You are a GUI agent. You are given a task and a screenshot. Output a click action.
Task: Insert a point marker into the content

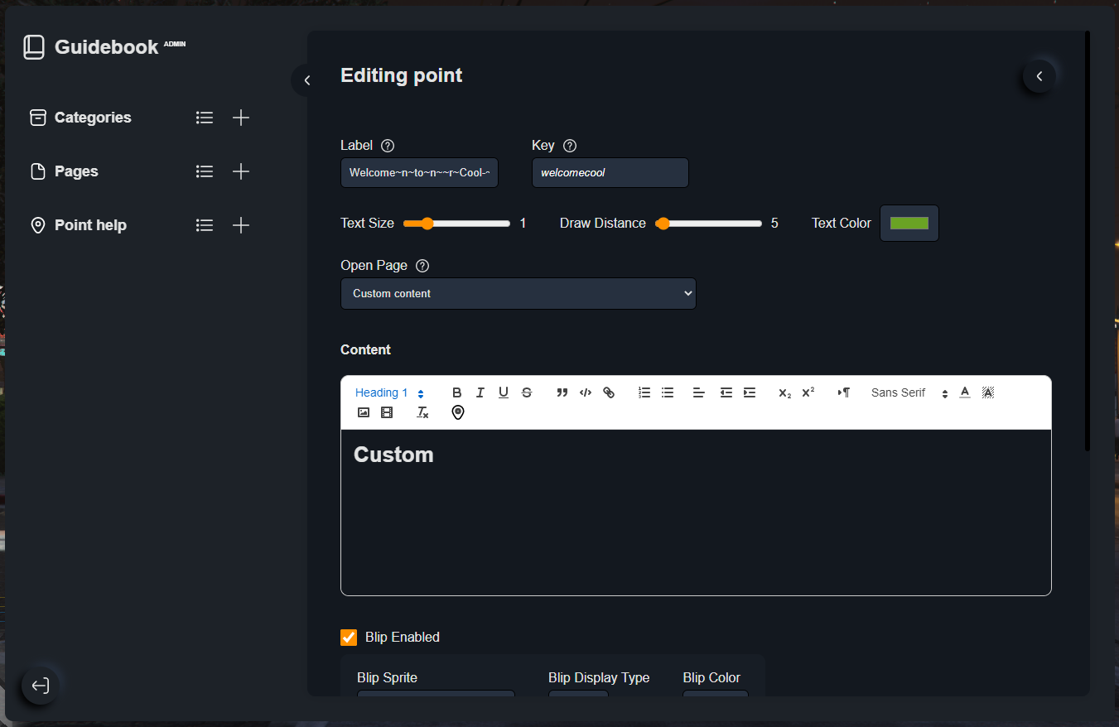pos(458,412)
